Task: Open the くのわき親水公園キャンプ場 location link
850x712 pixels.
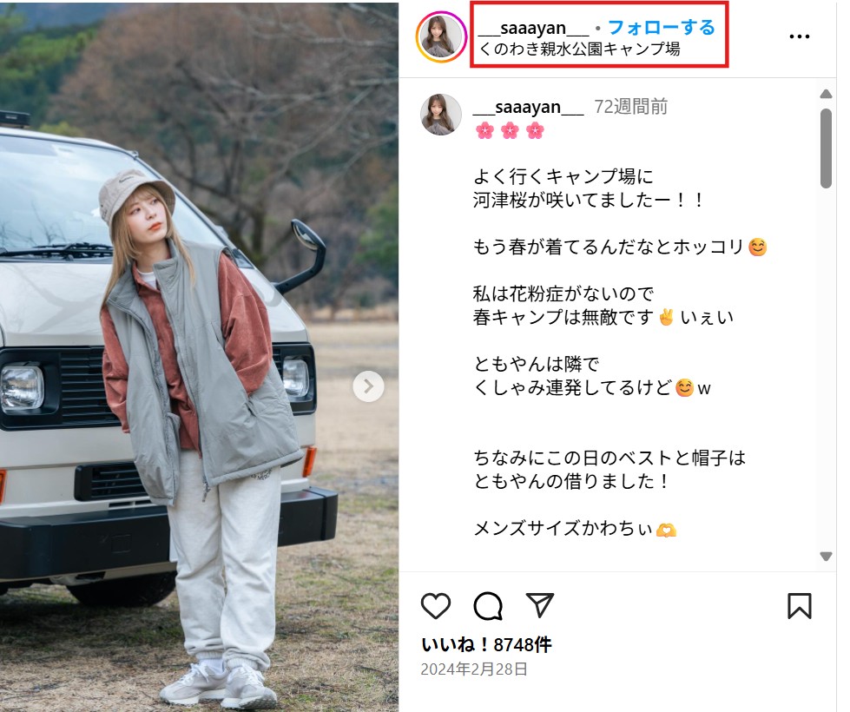Action: point(579,49)
